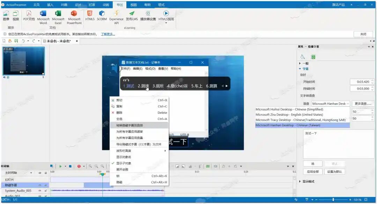
Task: Open the 了解更多 link
Action: point(108,34)
